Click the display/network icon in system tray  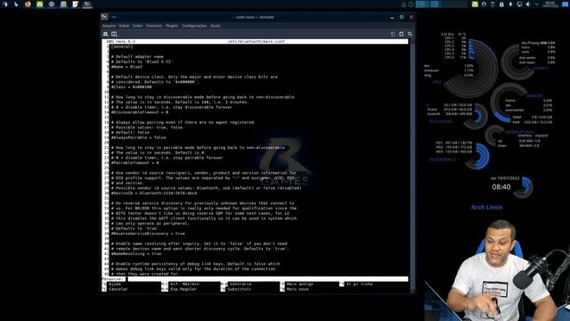click(x=519, y=4)
